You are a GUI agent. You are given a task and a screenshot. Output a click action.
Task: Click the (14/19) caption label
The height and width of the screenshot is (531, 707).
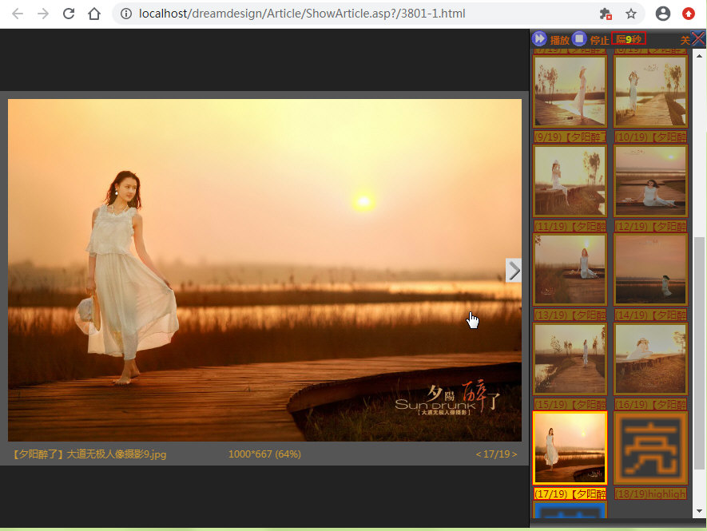650,315
